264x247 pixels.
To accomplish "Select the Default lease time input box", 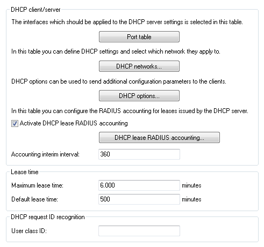I will coord(139,199).
